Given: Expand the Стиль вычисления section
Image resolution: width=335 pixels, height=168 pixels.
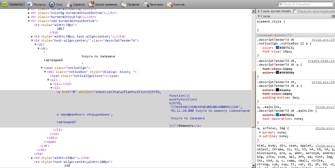Looking at the screenshot, I should coord(259,11).
